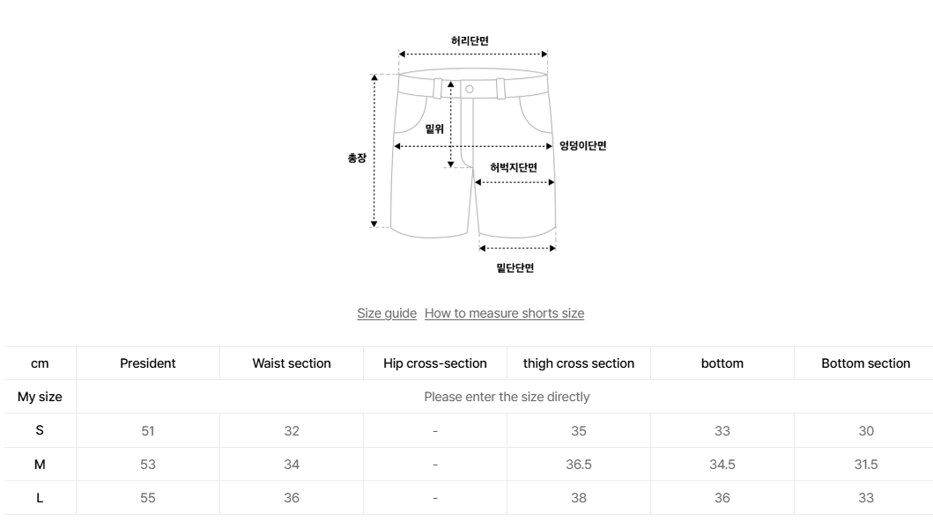
Task: Click the 36.5 thigh value for size M
Action: (579, 465)
